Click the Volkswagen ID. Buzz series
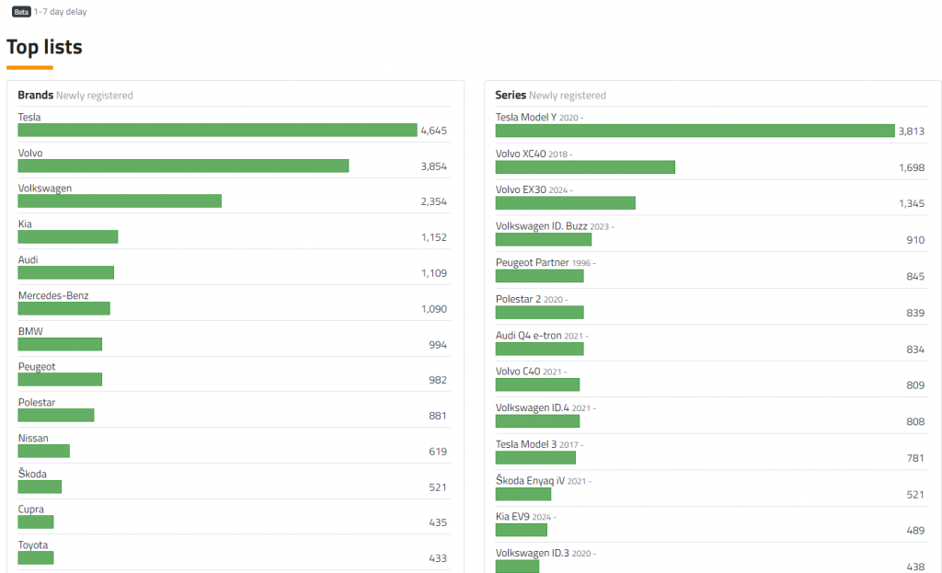 tap(541, 225)
